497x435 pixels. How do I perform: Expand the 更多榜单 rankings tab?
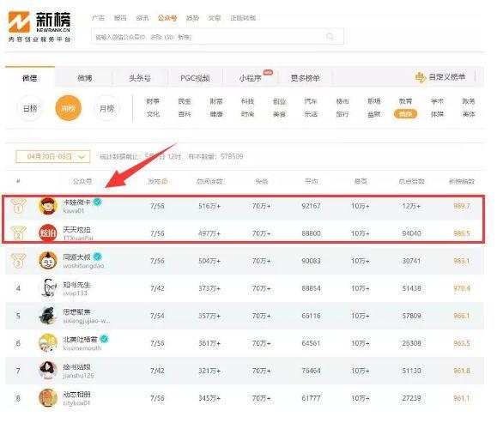(306, 78)
